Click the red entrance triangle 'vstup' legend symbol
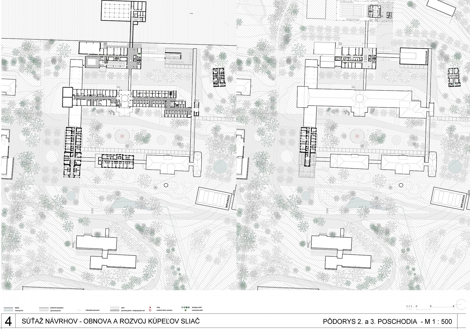The width and height of the screenshot is (470, 329). pos(150,307)
